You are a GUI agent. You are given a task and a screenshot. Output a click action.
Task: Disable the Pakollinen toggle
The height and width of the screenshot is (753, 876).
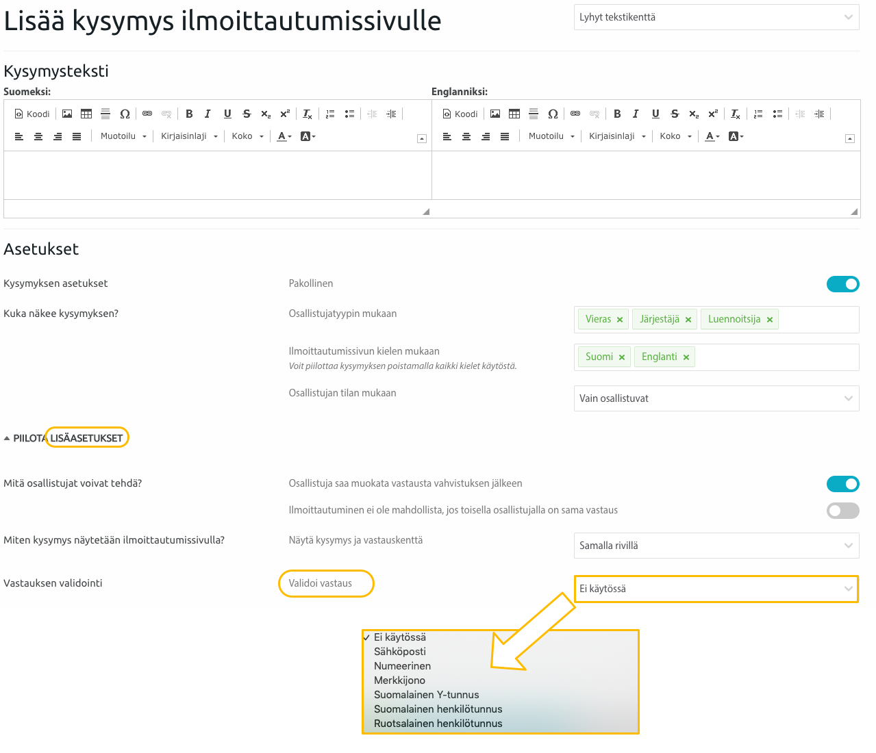842,283
